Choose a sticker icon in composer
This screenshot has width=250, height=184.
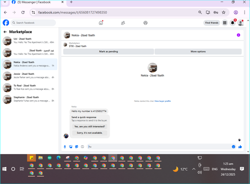tap(76, 147)
